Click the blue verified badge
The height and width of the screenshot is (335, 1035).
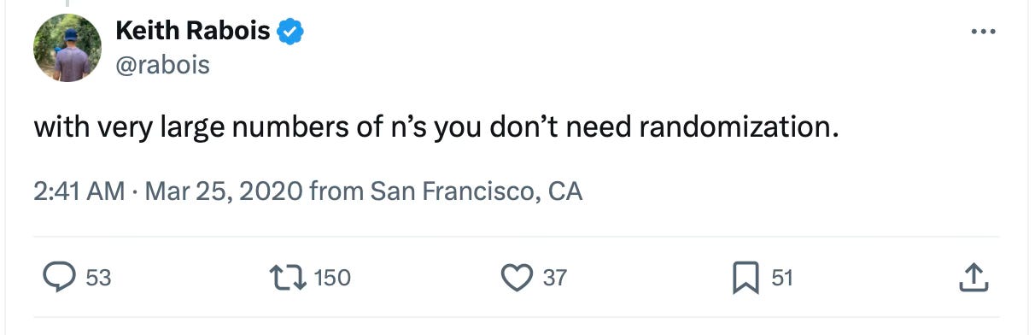292,32
